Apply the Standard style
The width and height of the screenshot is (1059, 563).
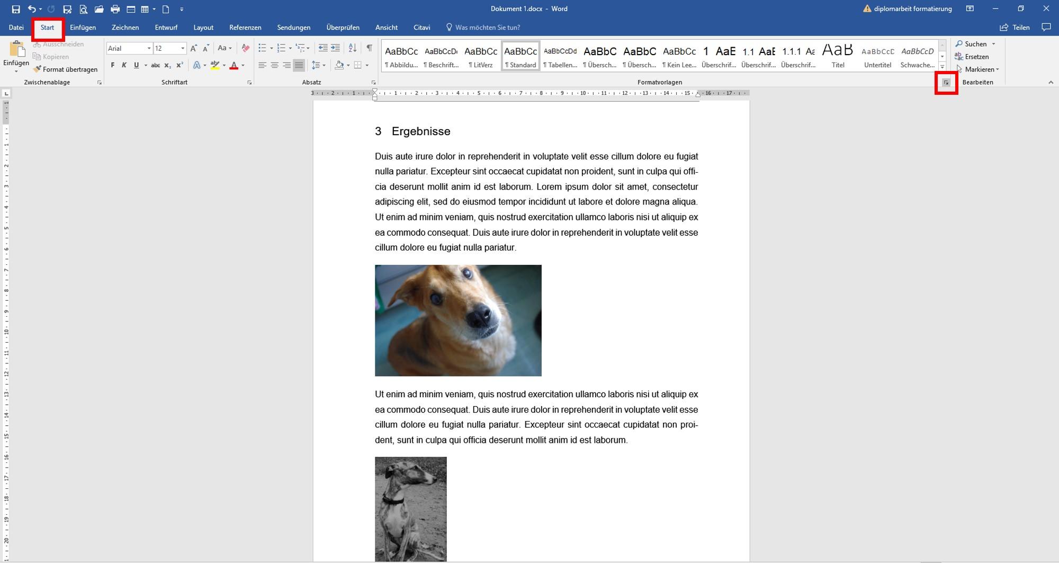tap(520, 56)
